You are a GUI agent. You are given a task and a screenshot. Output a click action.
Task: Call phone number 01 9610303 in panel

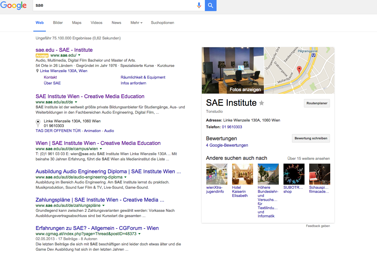tap(232, 127)
